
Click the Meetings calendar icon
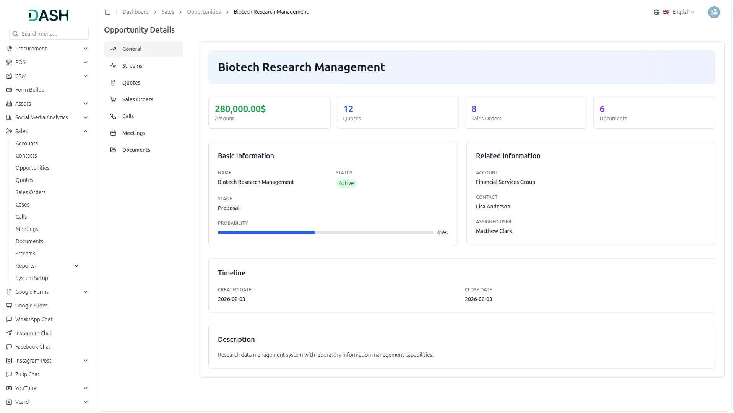click(113, 133)
